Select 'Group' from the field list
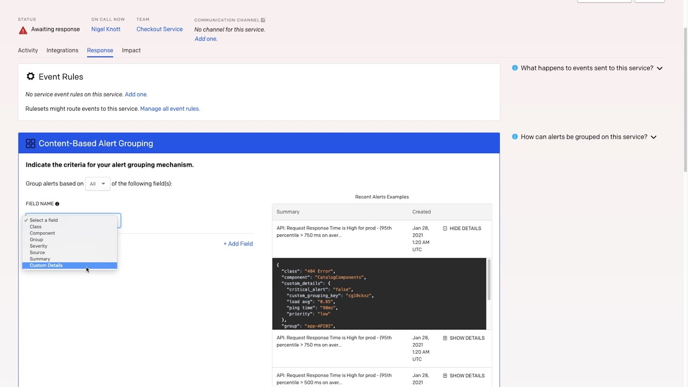Screen dimensions: 688x387 point(70,240)
